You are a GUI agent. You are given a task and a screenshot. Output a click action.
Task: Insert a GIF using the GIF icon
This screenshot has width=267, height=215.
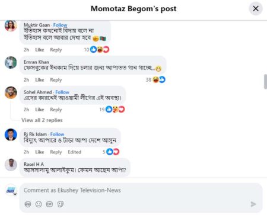coord(49,204)
